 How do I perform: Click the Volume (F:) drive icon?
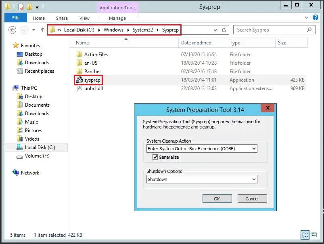(20, 157)
